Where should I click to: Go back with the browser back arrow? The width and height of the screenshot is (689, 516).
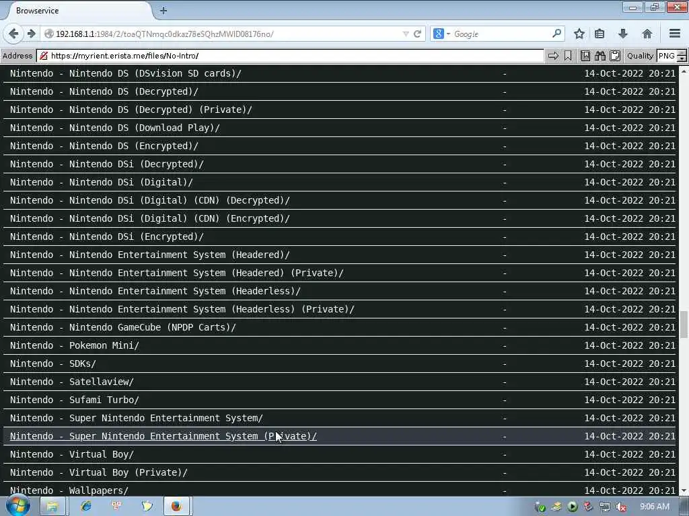[13, 34]
